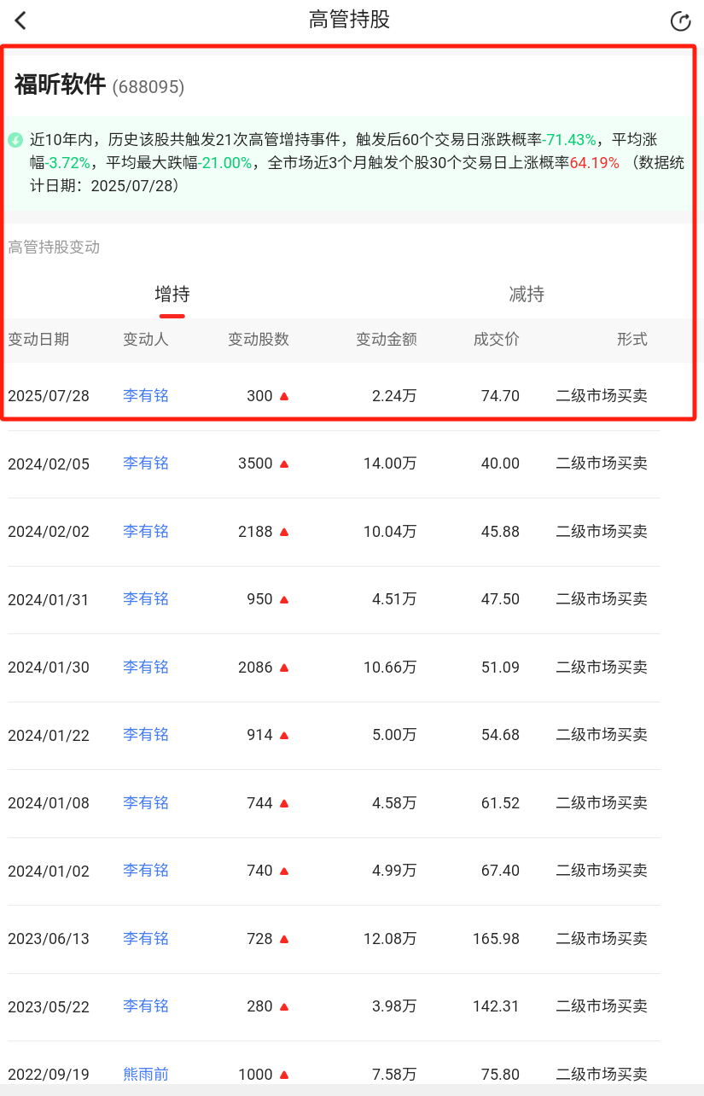Tap the red up triangle beside 2086
Screen dimensions: 704x1096
[x=284, y=668]
